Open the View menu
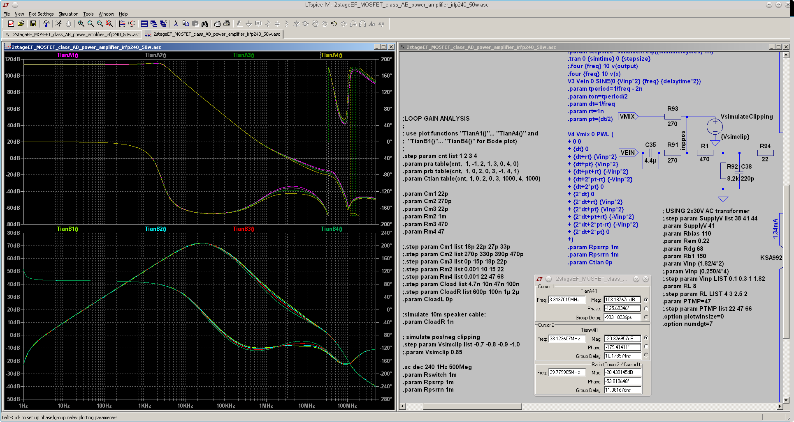This screenshot has width=794, height=422. [19, 14]
